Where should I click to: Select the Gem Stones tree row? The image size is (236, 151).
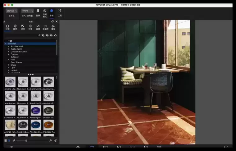coord(30,62)
